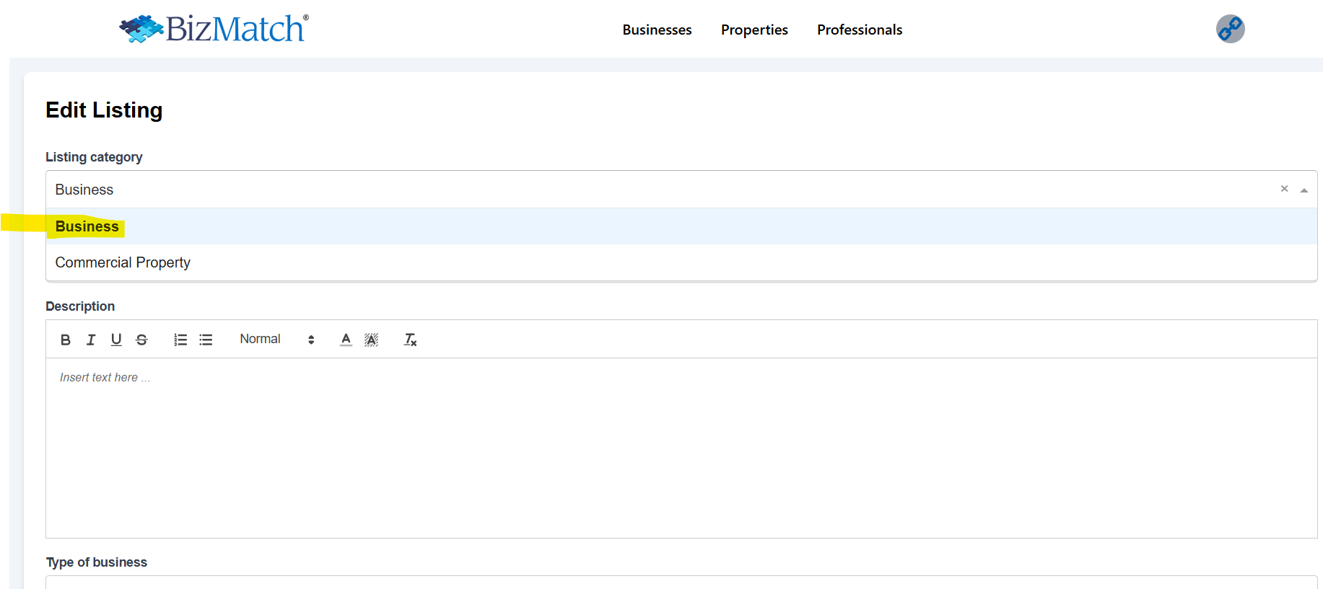
Task: Toggle underline formatting in the editor
Action: [x=116, y=340]
